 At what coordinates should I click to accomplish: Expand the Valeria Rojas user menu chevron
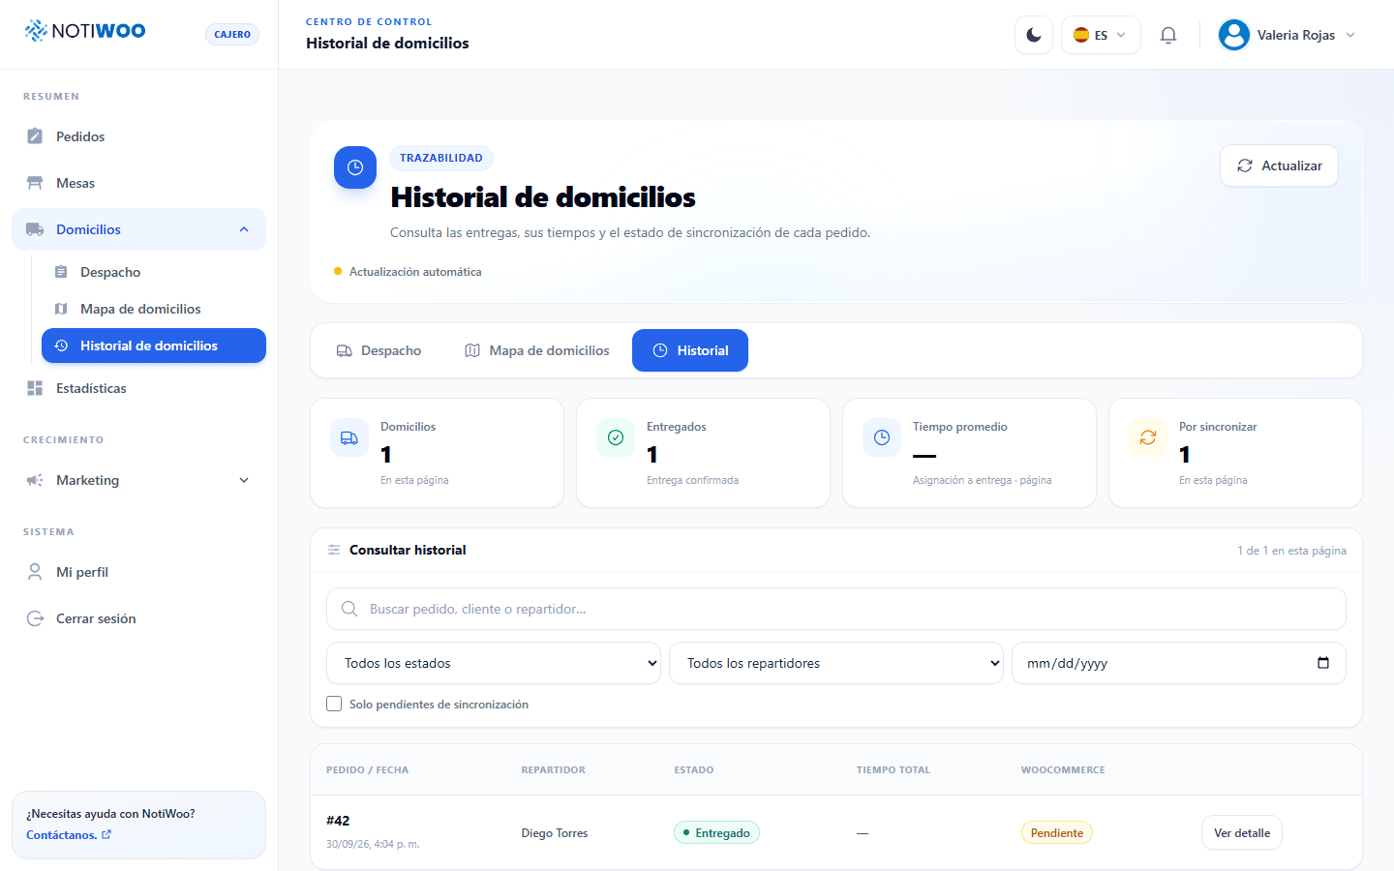[x=1350, y=35]
